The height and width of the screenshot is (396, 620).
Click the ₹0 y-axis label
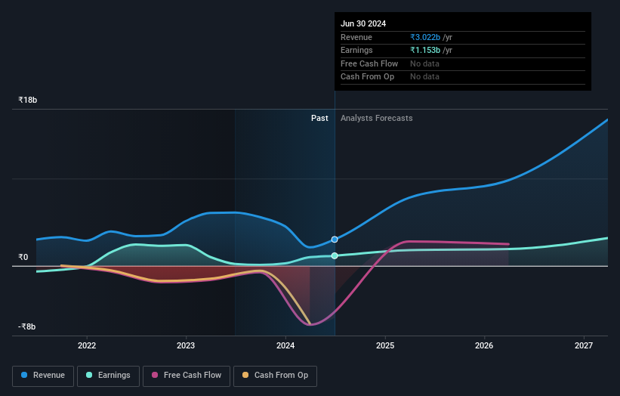(x=23, y=257)
